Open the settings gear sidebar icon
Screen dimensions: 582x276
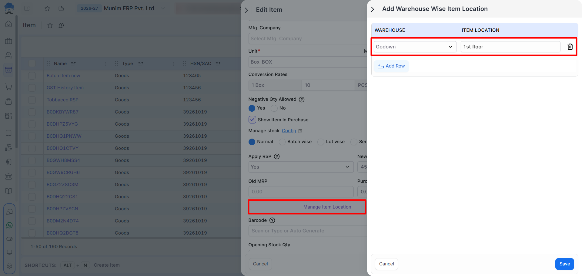click(x=9, y=266)
